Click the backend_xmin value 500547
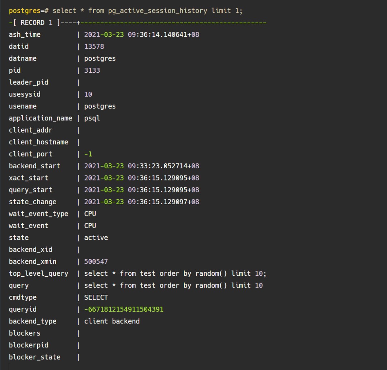The height and width of the screenshot is (370, 387). pyautogui.click(x=96, y=261)
